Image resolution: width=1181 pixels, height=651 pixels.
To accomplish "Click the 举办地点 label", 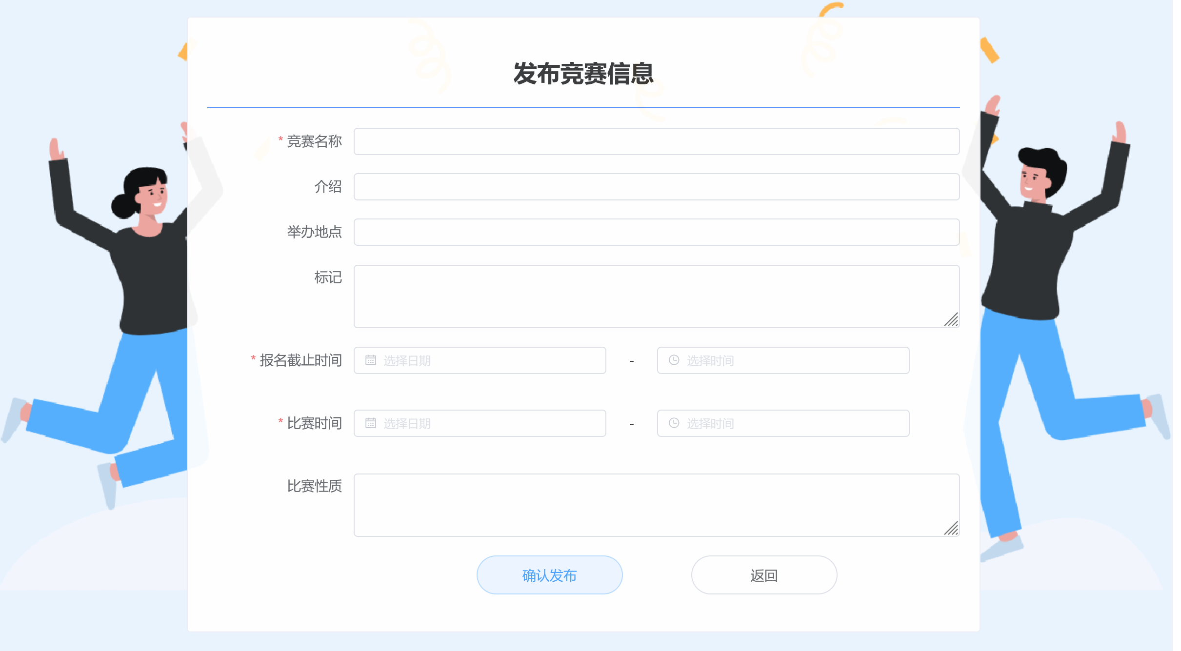I will 314,232.
